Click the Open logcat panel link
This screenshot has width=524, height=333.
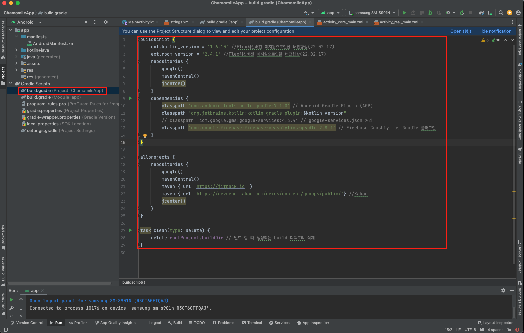point(99,301)
